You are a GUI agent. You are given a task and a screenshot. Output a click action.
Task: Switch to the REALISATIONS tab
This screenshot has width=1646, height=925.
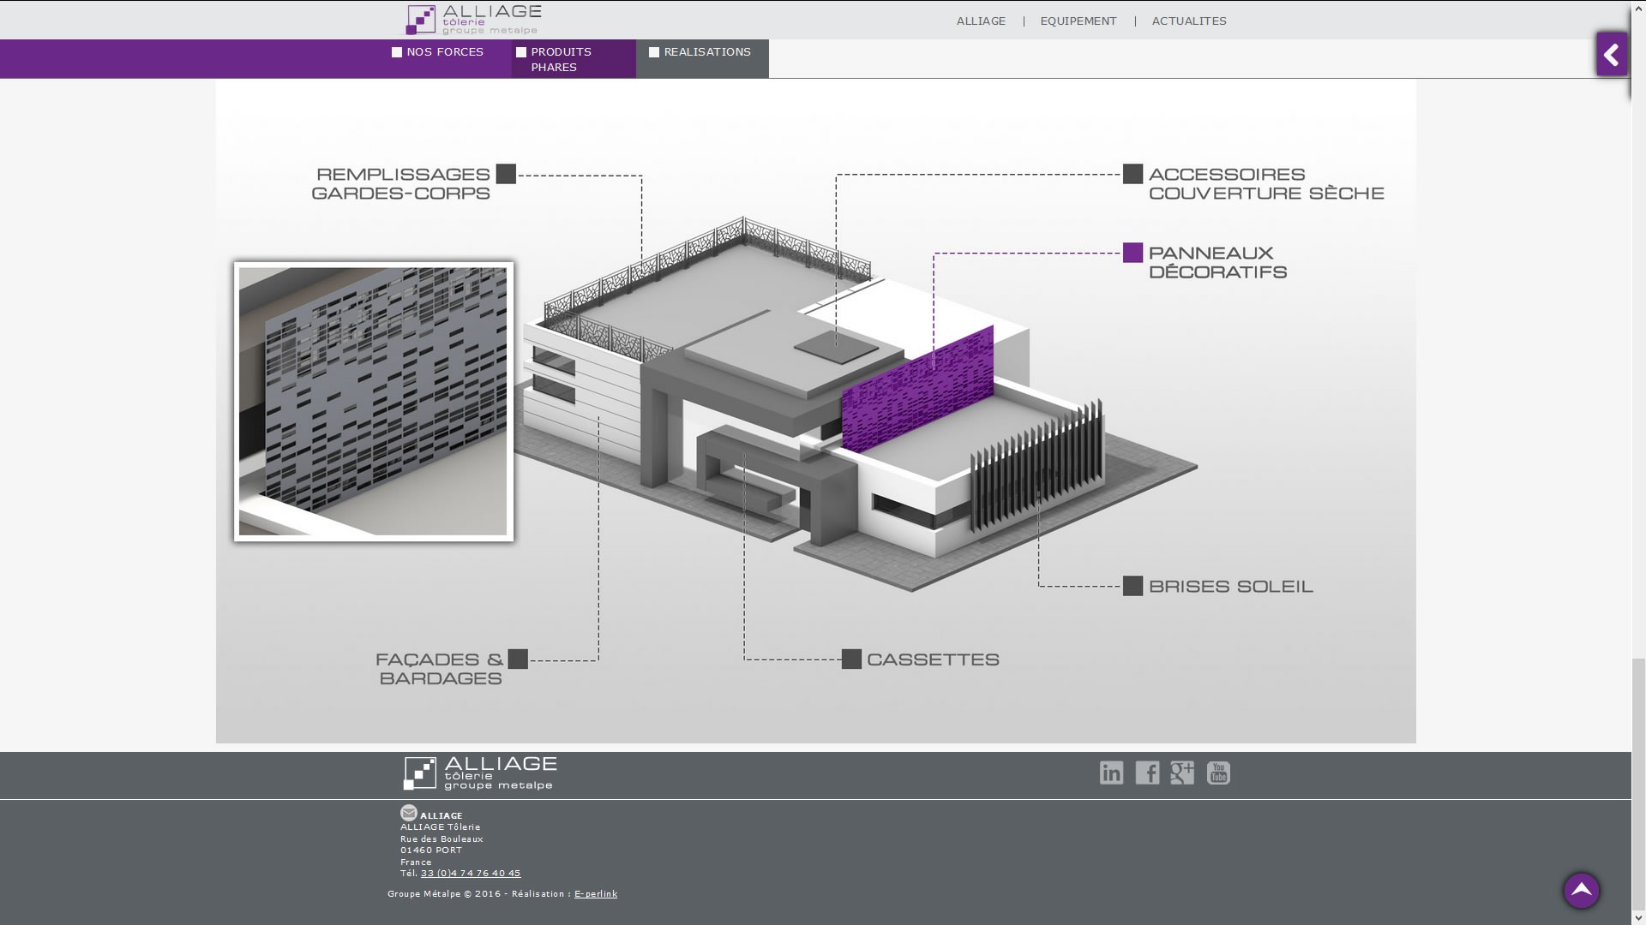(x=702, y=58)
